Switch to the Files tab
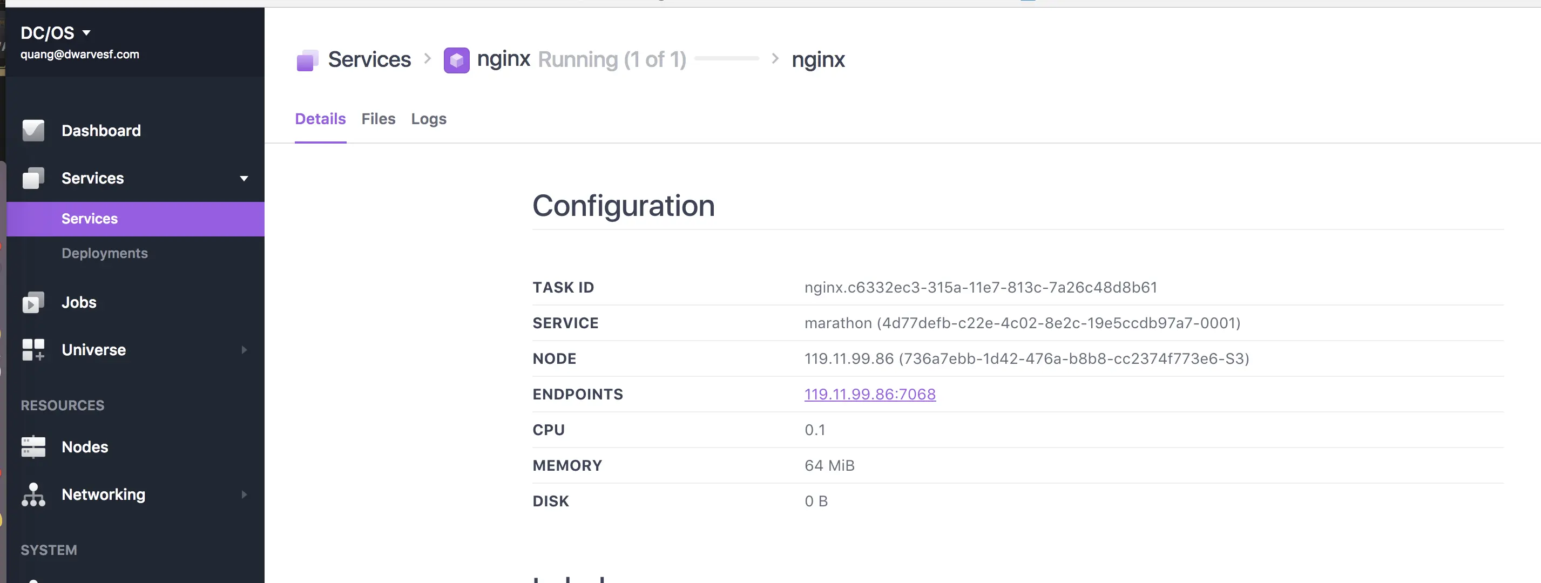Screen dimensions: 1541x583 point(378,119)
